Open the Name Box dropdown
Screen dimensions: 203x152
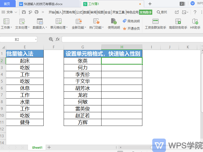click(36, 39)
